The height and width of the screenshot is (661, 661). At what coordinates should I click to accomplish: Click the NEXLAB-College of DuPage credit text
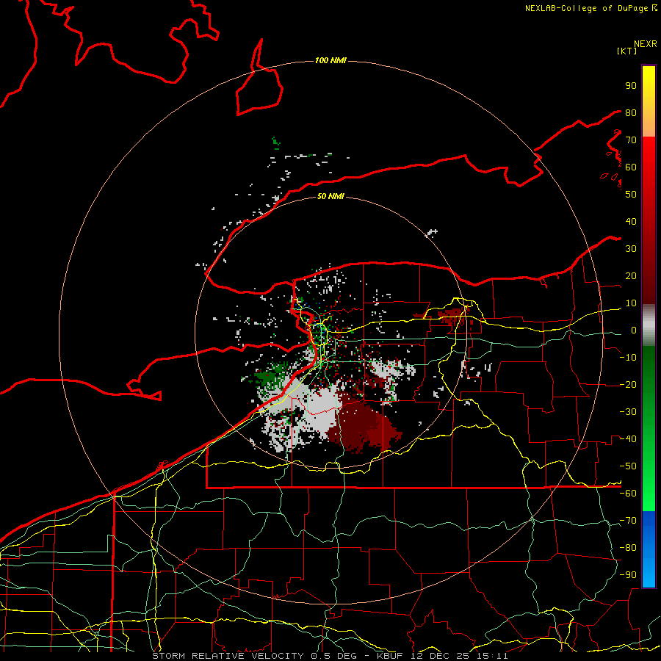pos(591,8)
